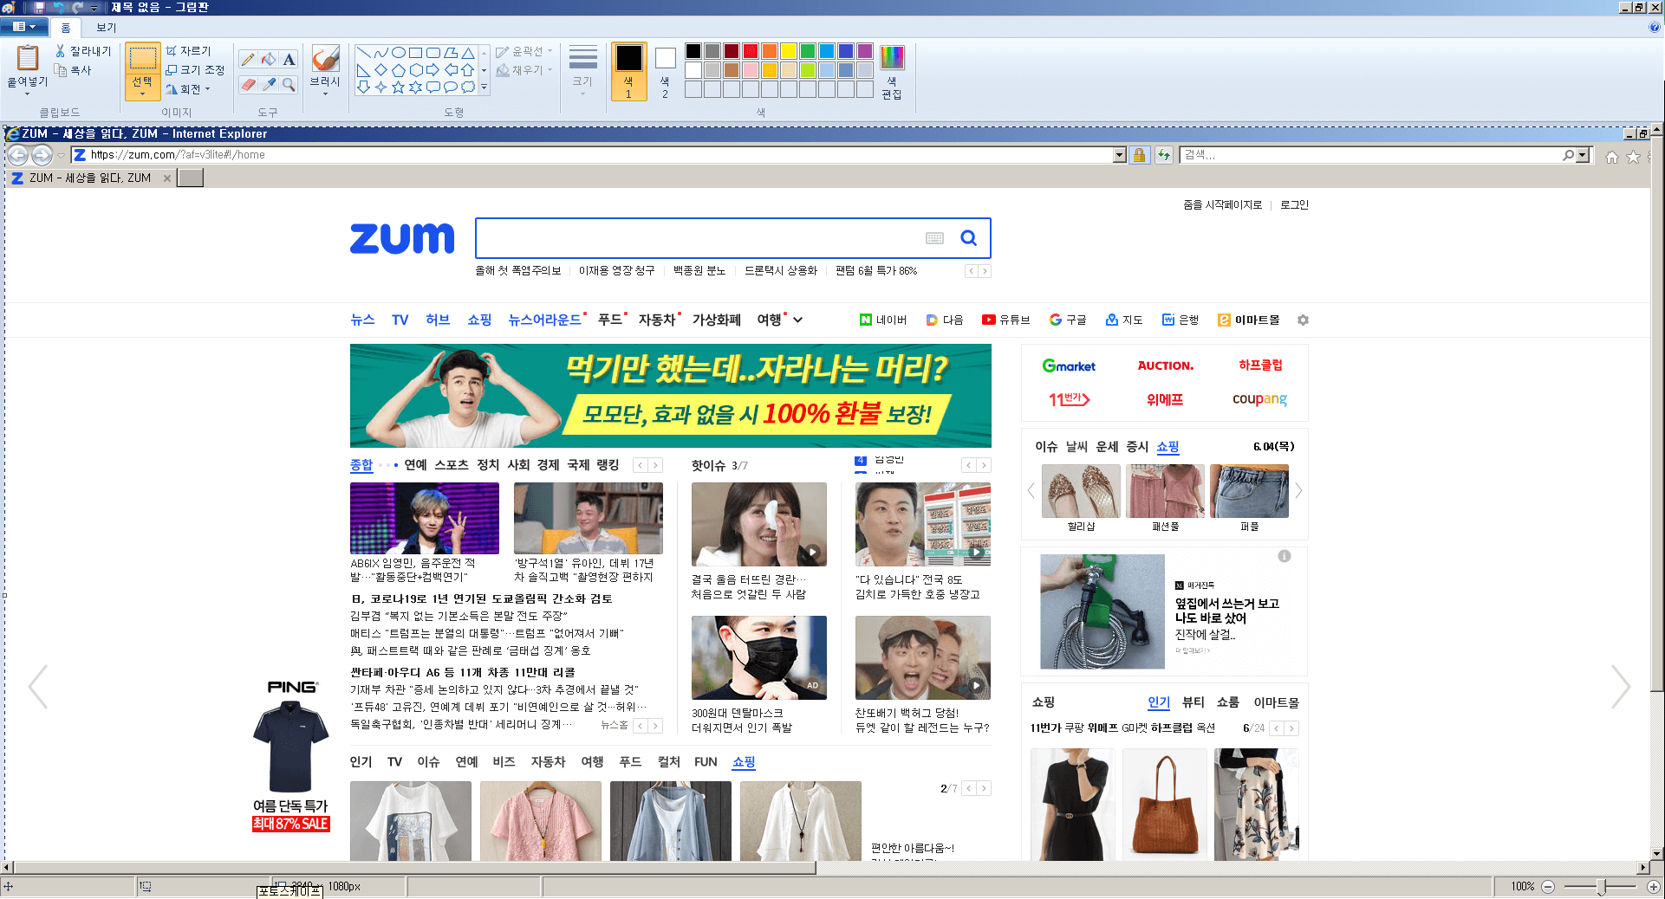Expand the IE address bar dropdown arrow
Viewport: 1665px width, 899px height.
point(1120,155)
